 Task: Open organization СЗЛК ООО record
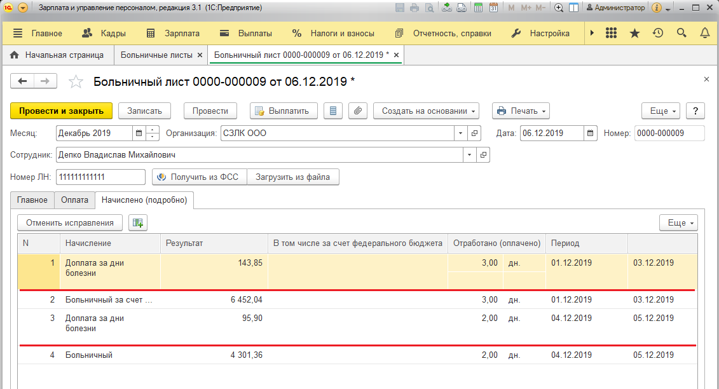[475, 133]
